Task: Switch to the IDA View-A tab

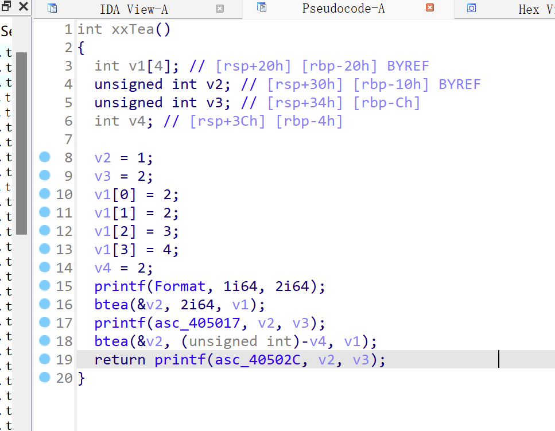Action: point(134,9)
